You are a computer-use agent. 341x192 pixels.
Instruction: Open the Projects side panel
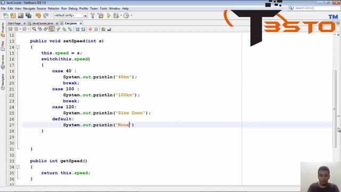3,29
